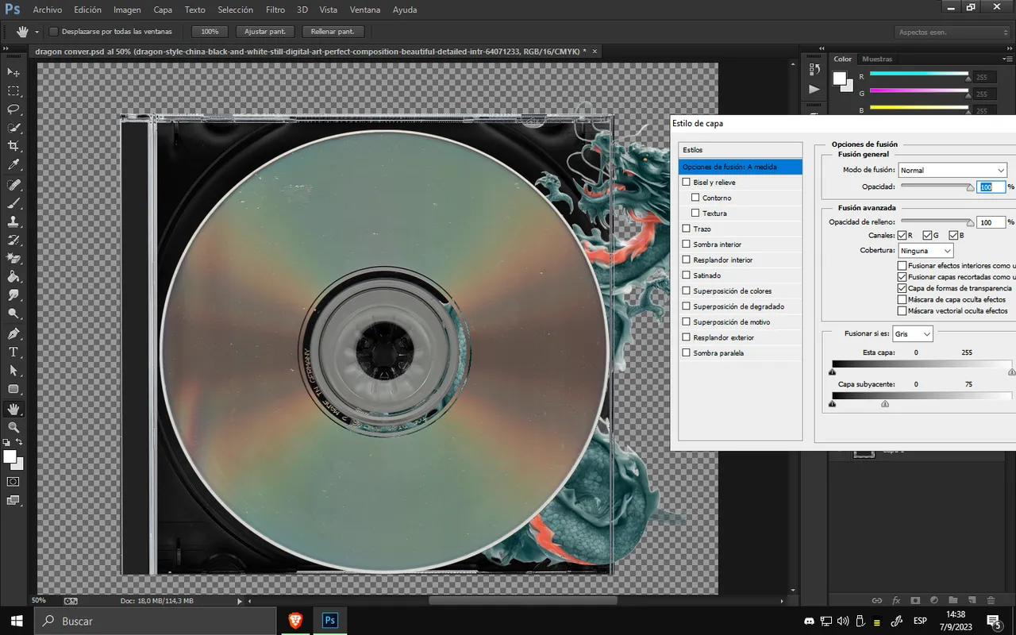
Task: Open Hand tool preset picker arrow
Action: click(x=37, y=32)
